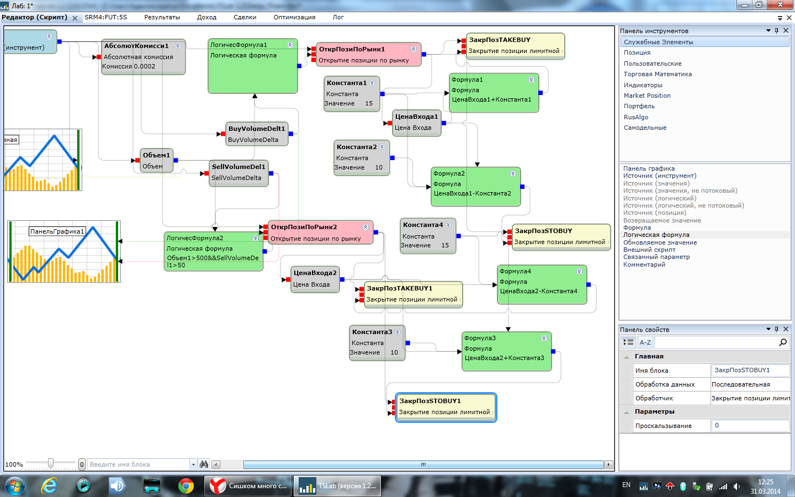The image size is (795, 497).
Task: Collapse the ЛогичесФормула1 block chevron
Action: tap(290, 45)
